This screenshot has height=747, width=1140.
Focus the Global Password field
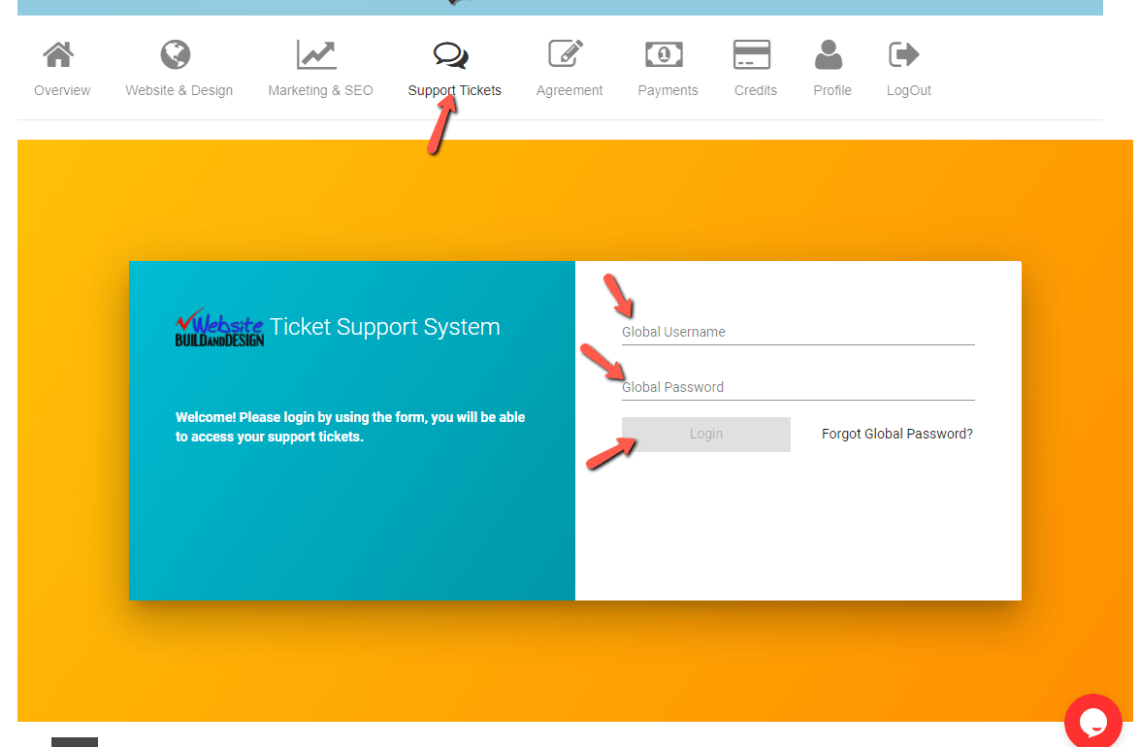point(798,387)
